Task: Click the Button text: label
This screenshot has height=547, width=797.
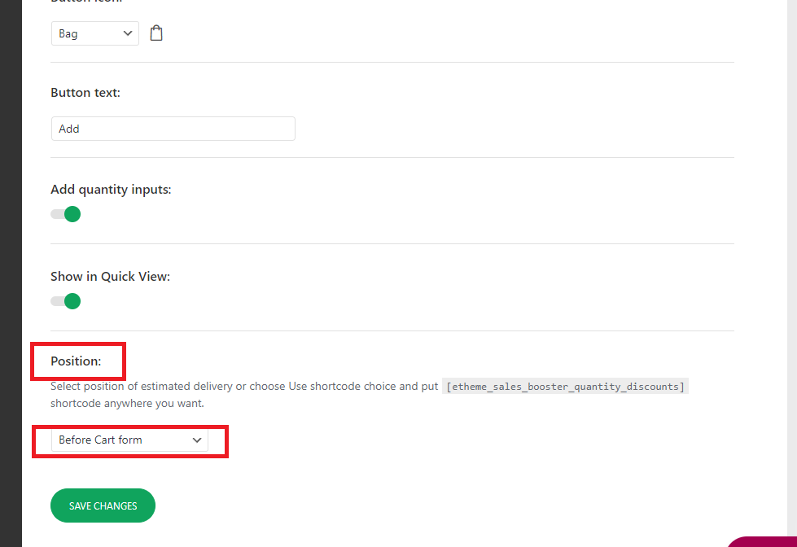Action: (85, 93)
